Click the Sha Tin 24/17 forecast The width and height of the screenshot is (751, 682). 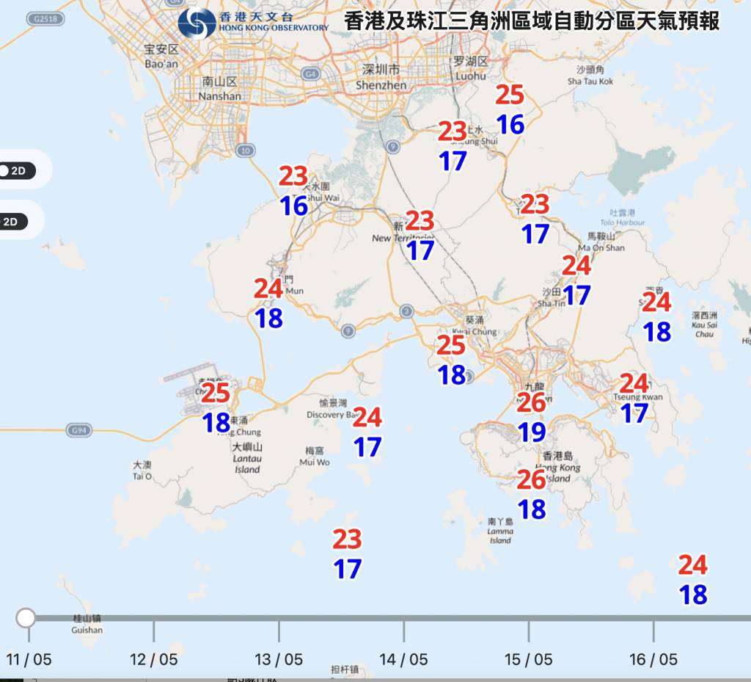point(576,280)
